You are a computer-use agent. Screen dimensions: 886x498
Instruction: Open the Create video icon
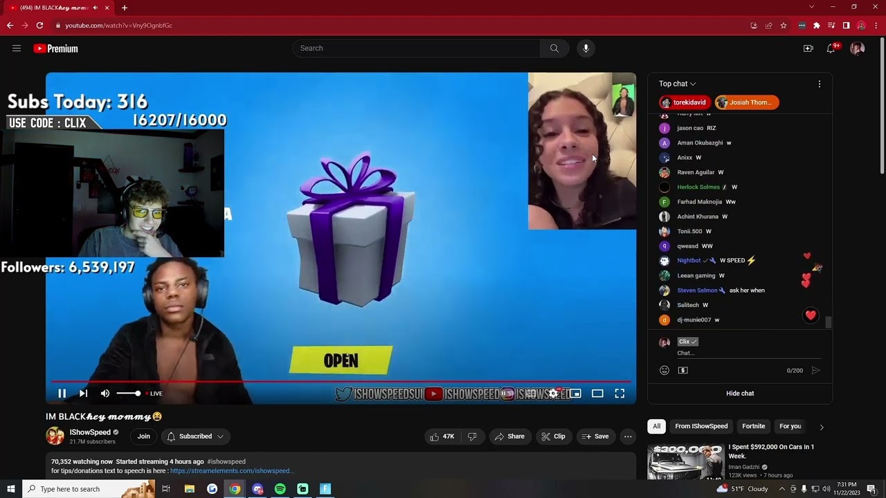click(x=808, y=48)
